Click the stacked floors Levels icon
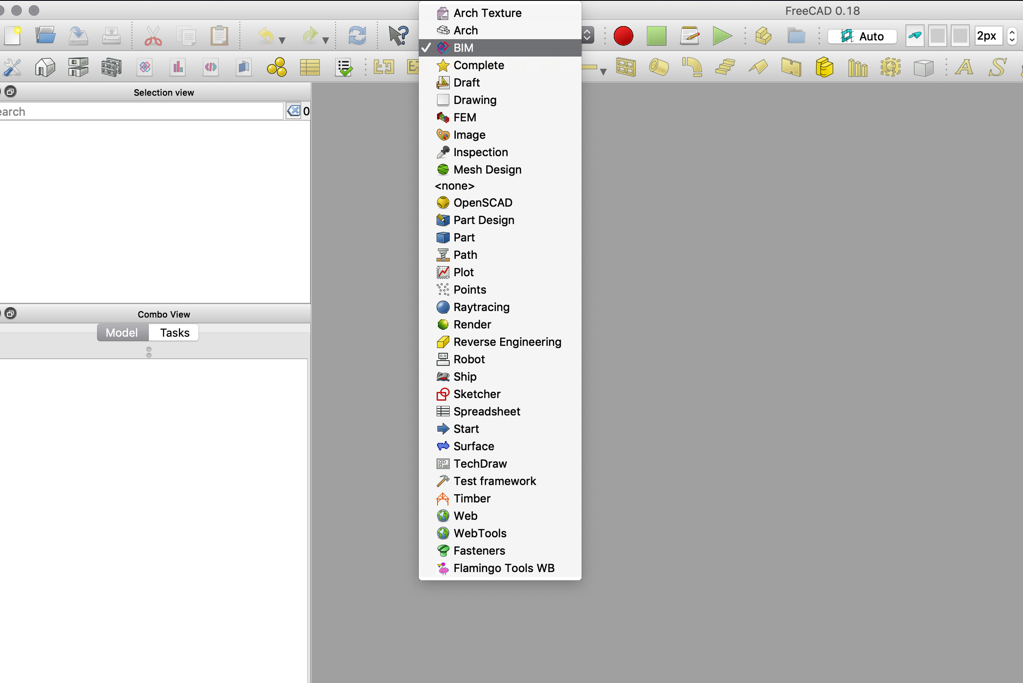The image size is (1023, 683). [78, 67]
